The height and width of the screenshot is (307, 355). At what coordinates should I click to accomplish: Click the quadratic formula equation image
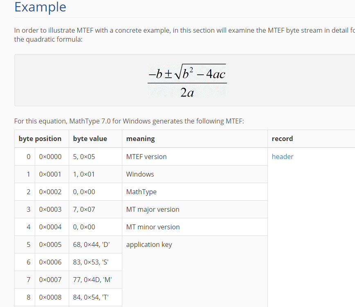point(187,81)
